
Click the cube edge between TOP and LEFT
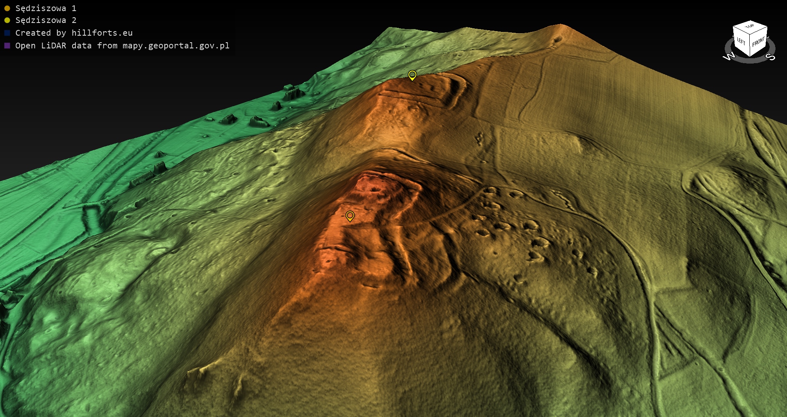(741, 30)
